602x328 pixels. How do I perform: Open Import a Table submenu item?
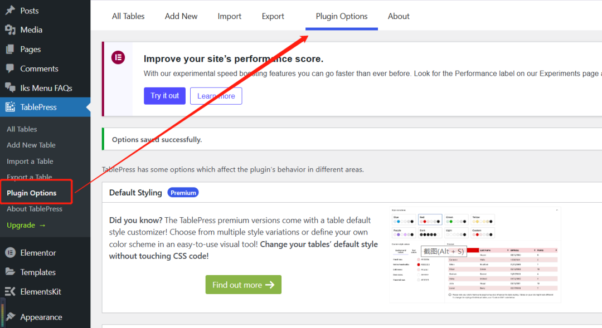(x=30, y=161)
